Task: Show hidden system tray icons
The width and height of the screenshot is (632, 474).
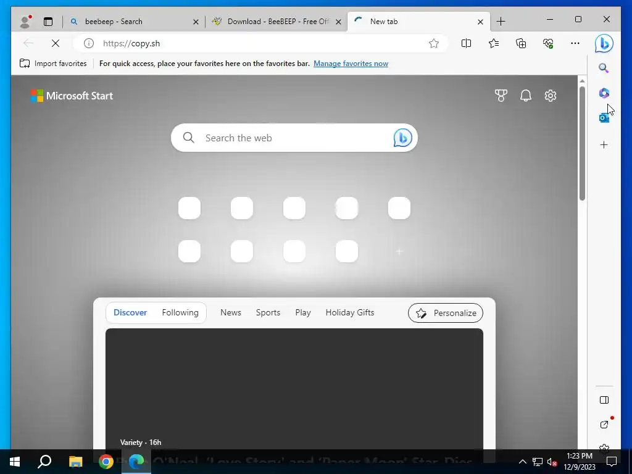Action: (522, 462)
